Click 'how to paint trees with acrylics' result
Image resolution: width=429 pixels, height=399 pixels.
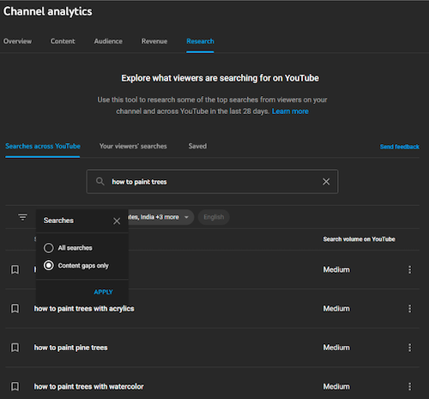[84, 308]
